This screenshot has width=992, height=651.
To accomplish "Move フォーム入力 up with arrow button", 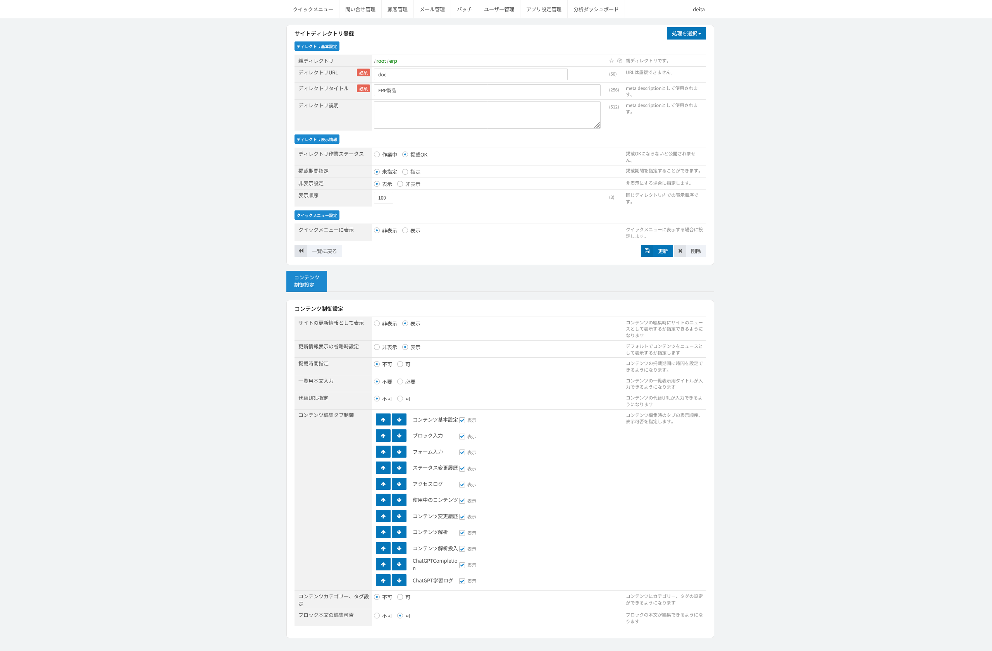I will coord(383,452).
